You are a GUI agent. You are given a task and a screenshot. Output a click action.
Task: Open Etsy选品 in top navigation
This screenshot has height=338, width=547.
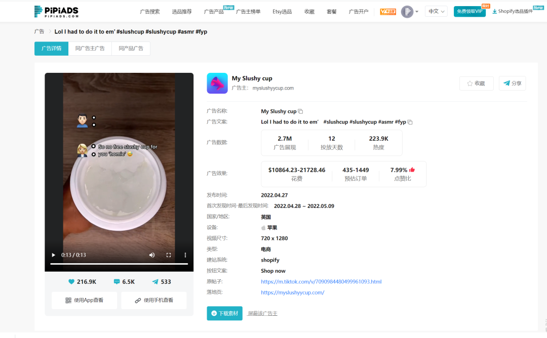pyautogui.click(x=282, y=12)
